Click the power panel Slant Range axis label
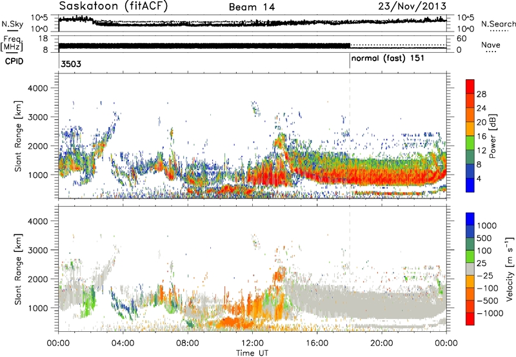This screenshot has width=516, height=357. tap(18, 136)
